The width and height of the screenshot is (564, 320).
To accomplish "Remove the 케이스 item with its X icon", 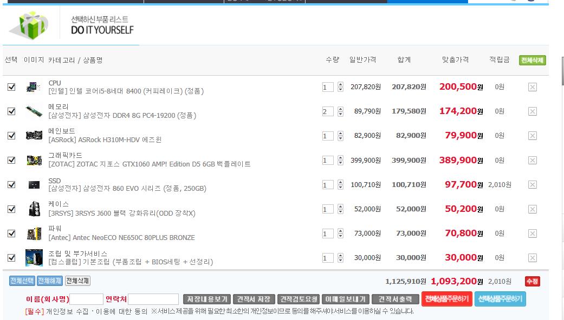I will coord(533,209).
